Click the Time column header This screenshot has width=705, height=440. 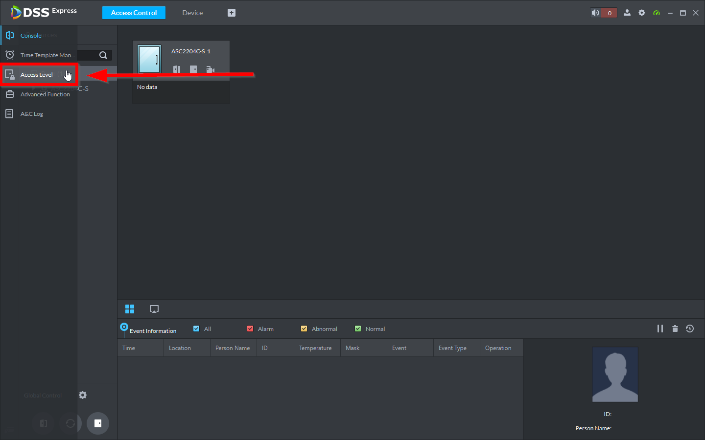tap(141, 348)
